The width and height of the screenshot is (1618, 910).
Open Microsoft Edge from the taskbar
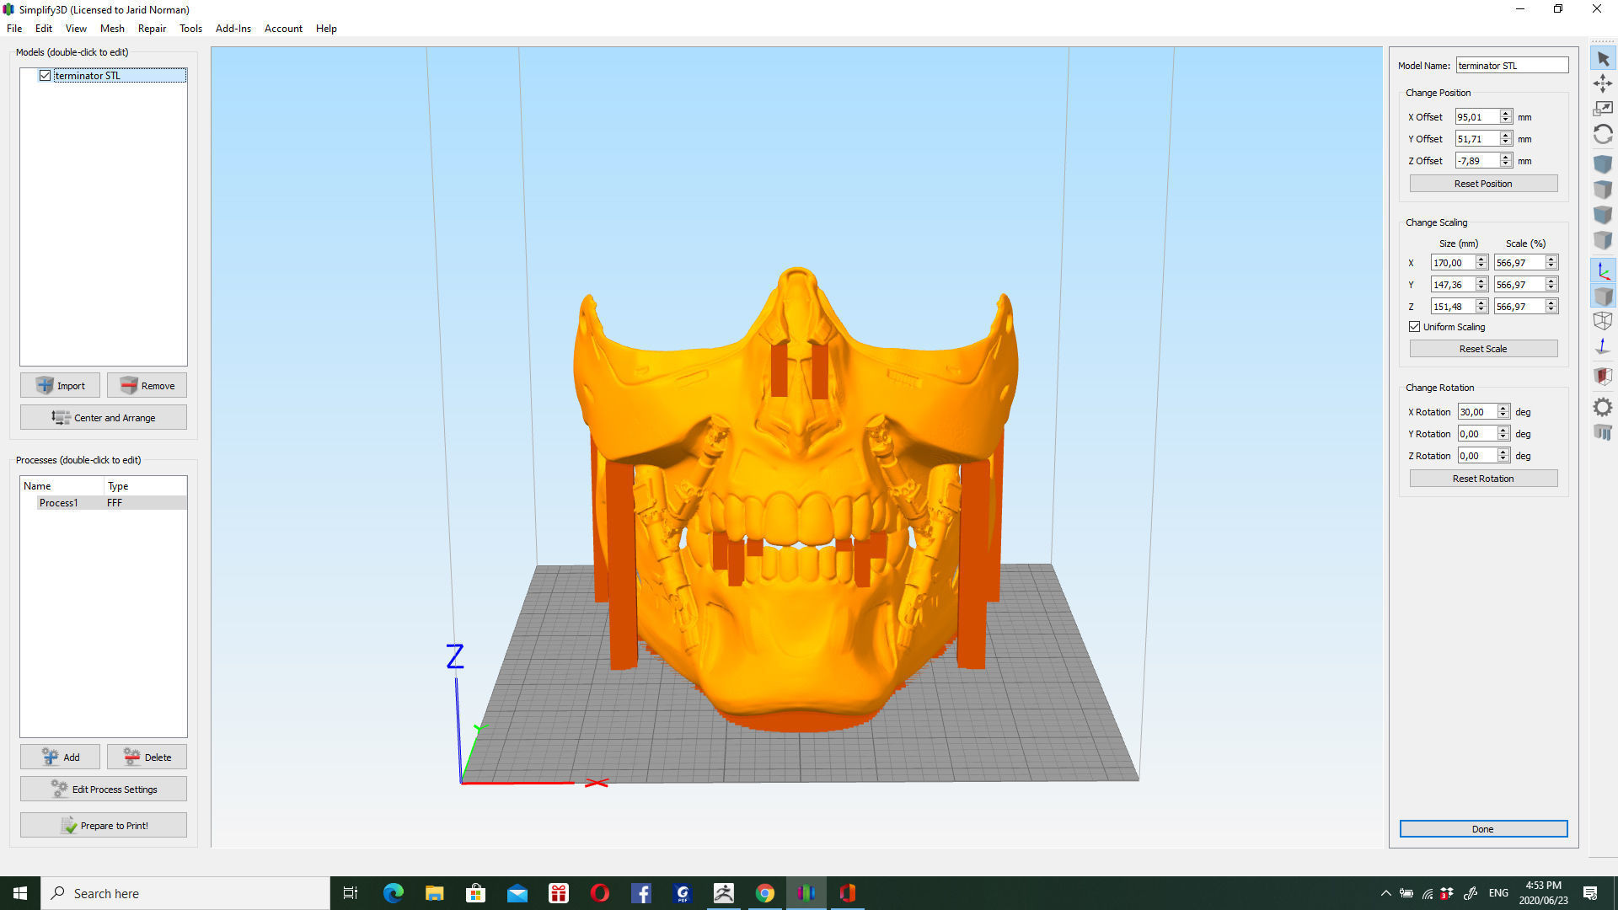tap(394, 893)
